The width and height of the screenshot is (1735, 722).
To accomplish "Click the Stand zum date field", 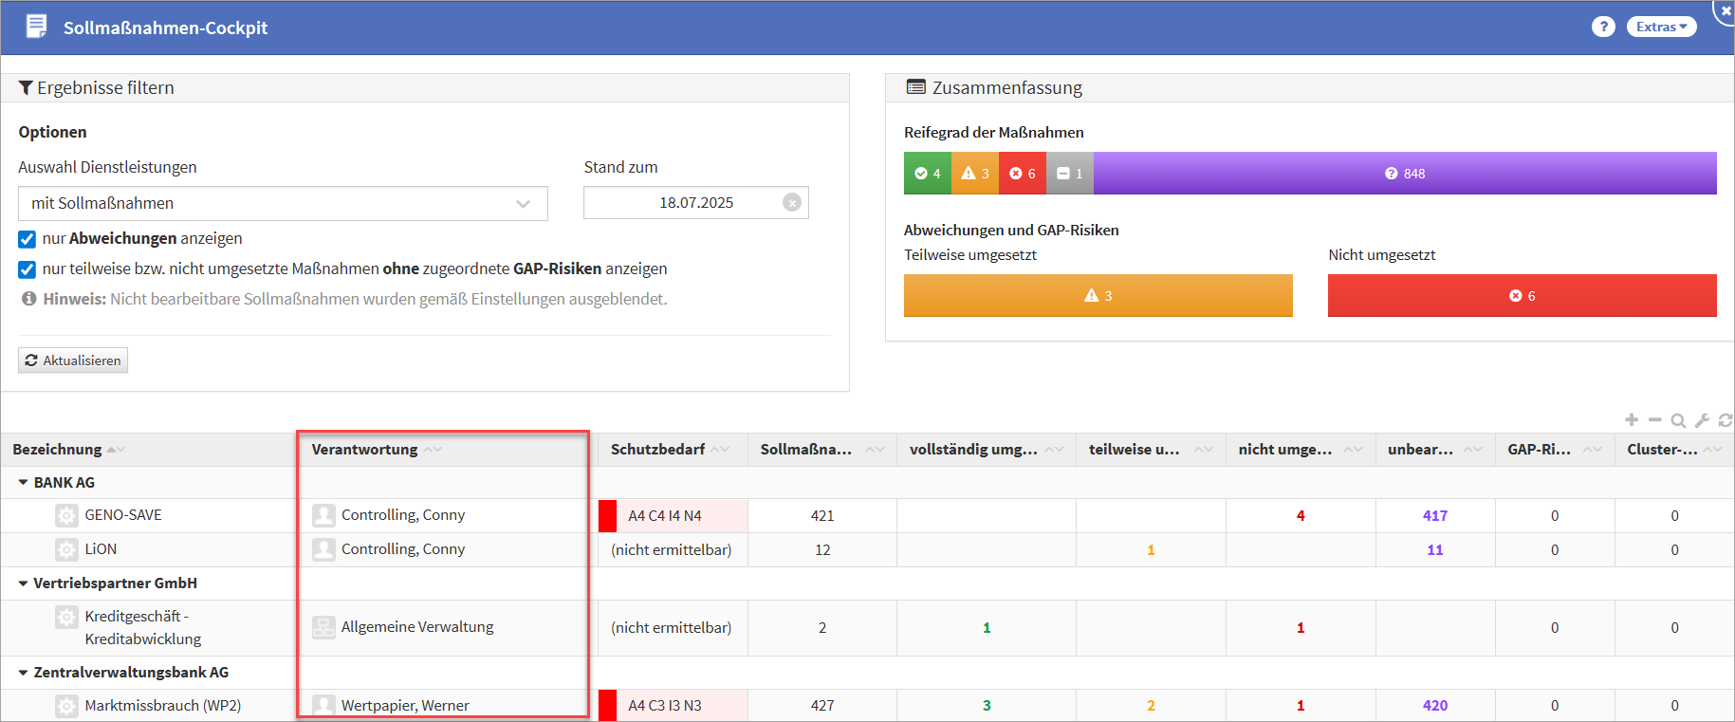I will tap(696, 203).
